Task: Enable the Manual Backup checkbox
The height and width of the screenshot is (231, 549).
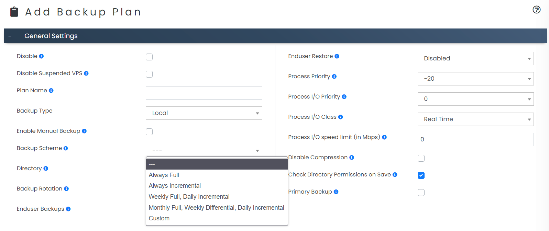Action: point(149,132)
